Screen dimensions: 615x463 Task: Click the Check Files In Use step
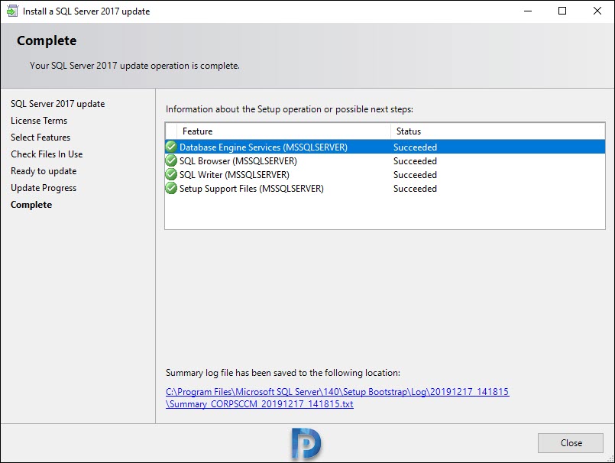(x=47, y=154)
